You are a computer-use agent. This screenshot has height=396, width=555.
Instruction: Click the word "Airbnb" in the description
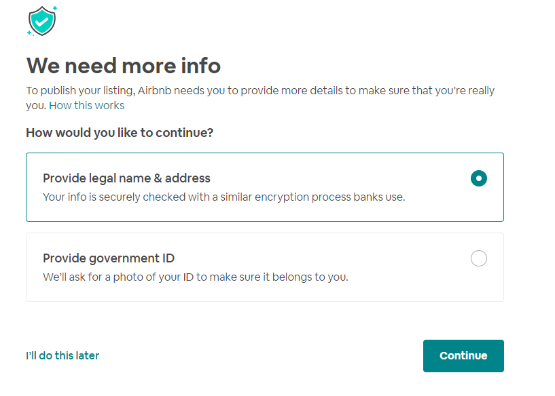coord(154,90)
